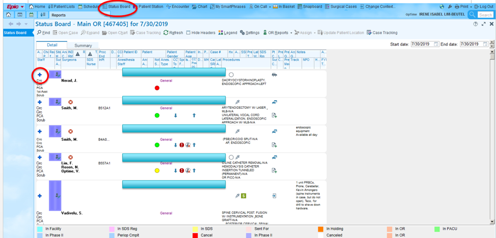Click the expand fullscreen arrows icon
This screenshot has height=238, width=496.
click(x=483, y=24)
